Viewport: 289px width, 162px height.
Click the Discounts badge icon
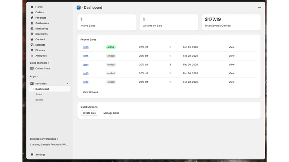click(x=32, y=34)
